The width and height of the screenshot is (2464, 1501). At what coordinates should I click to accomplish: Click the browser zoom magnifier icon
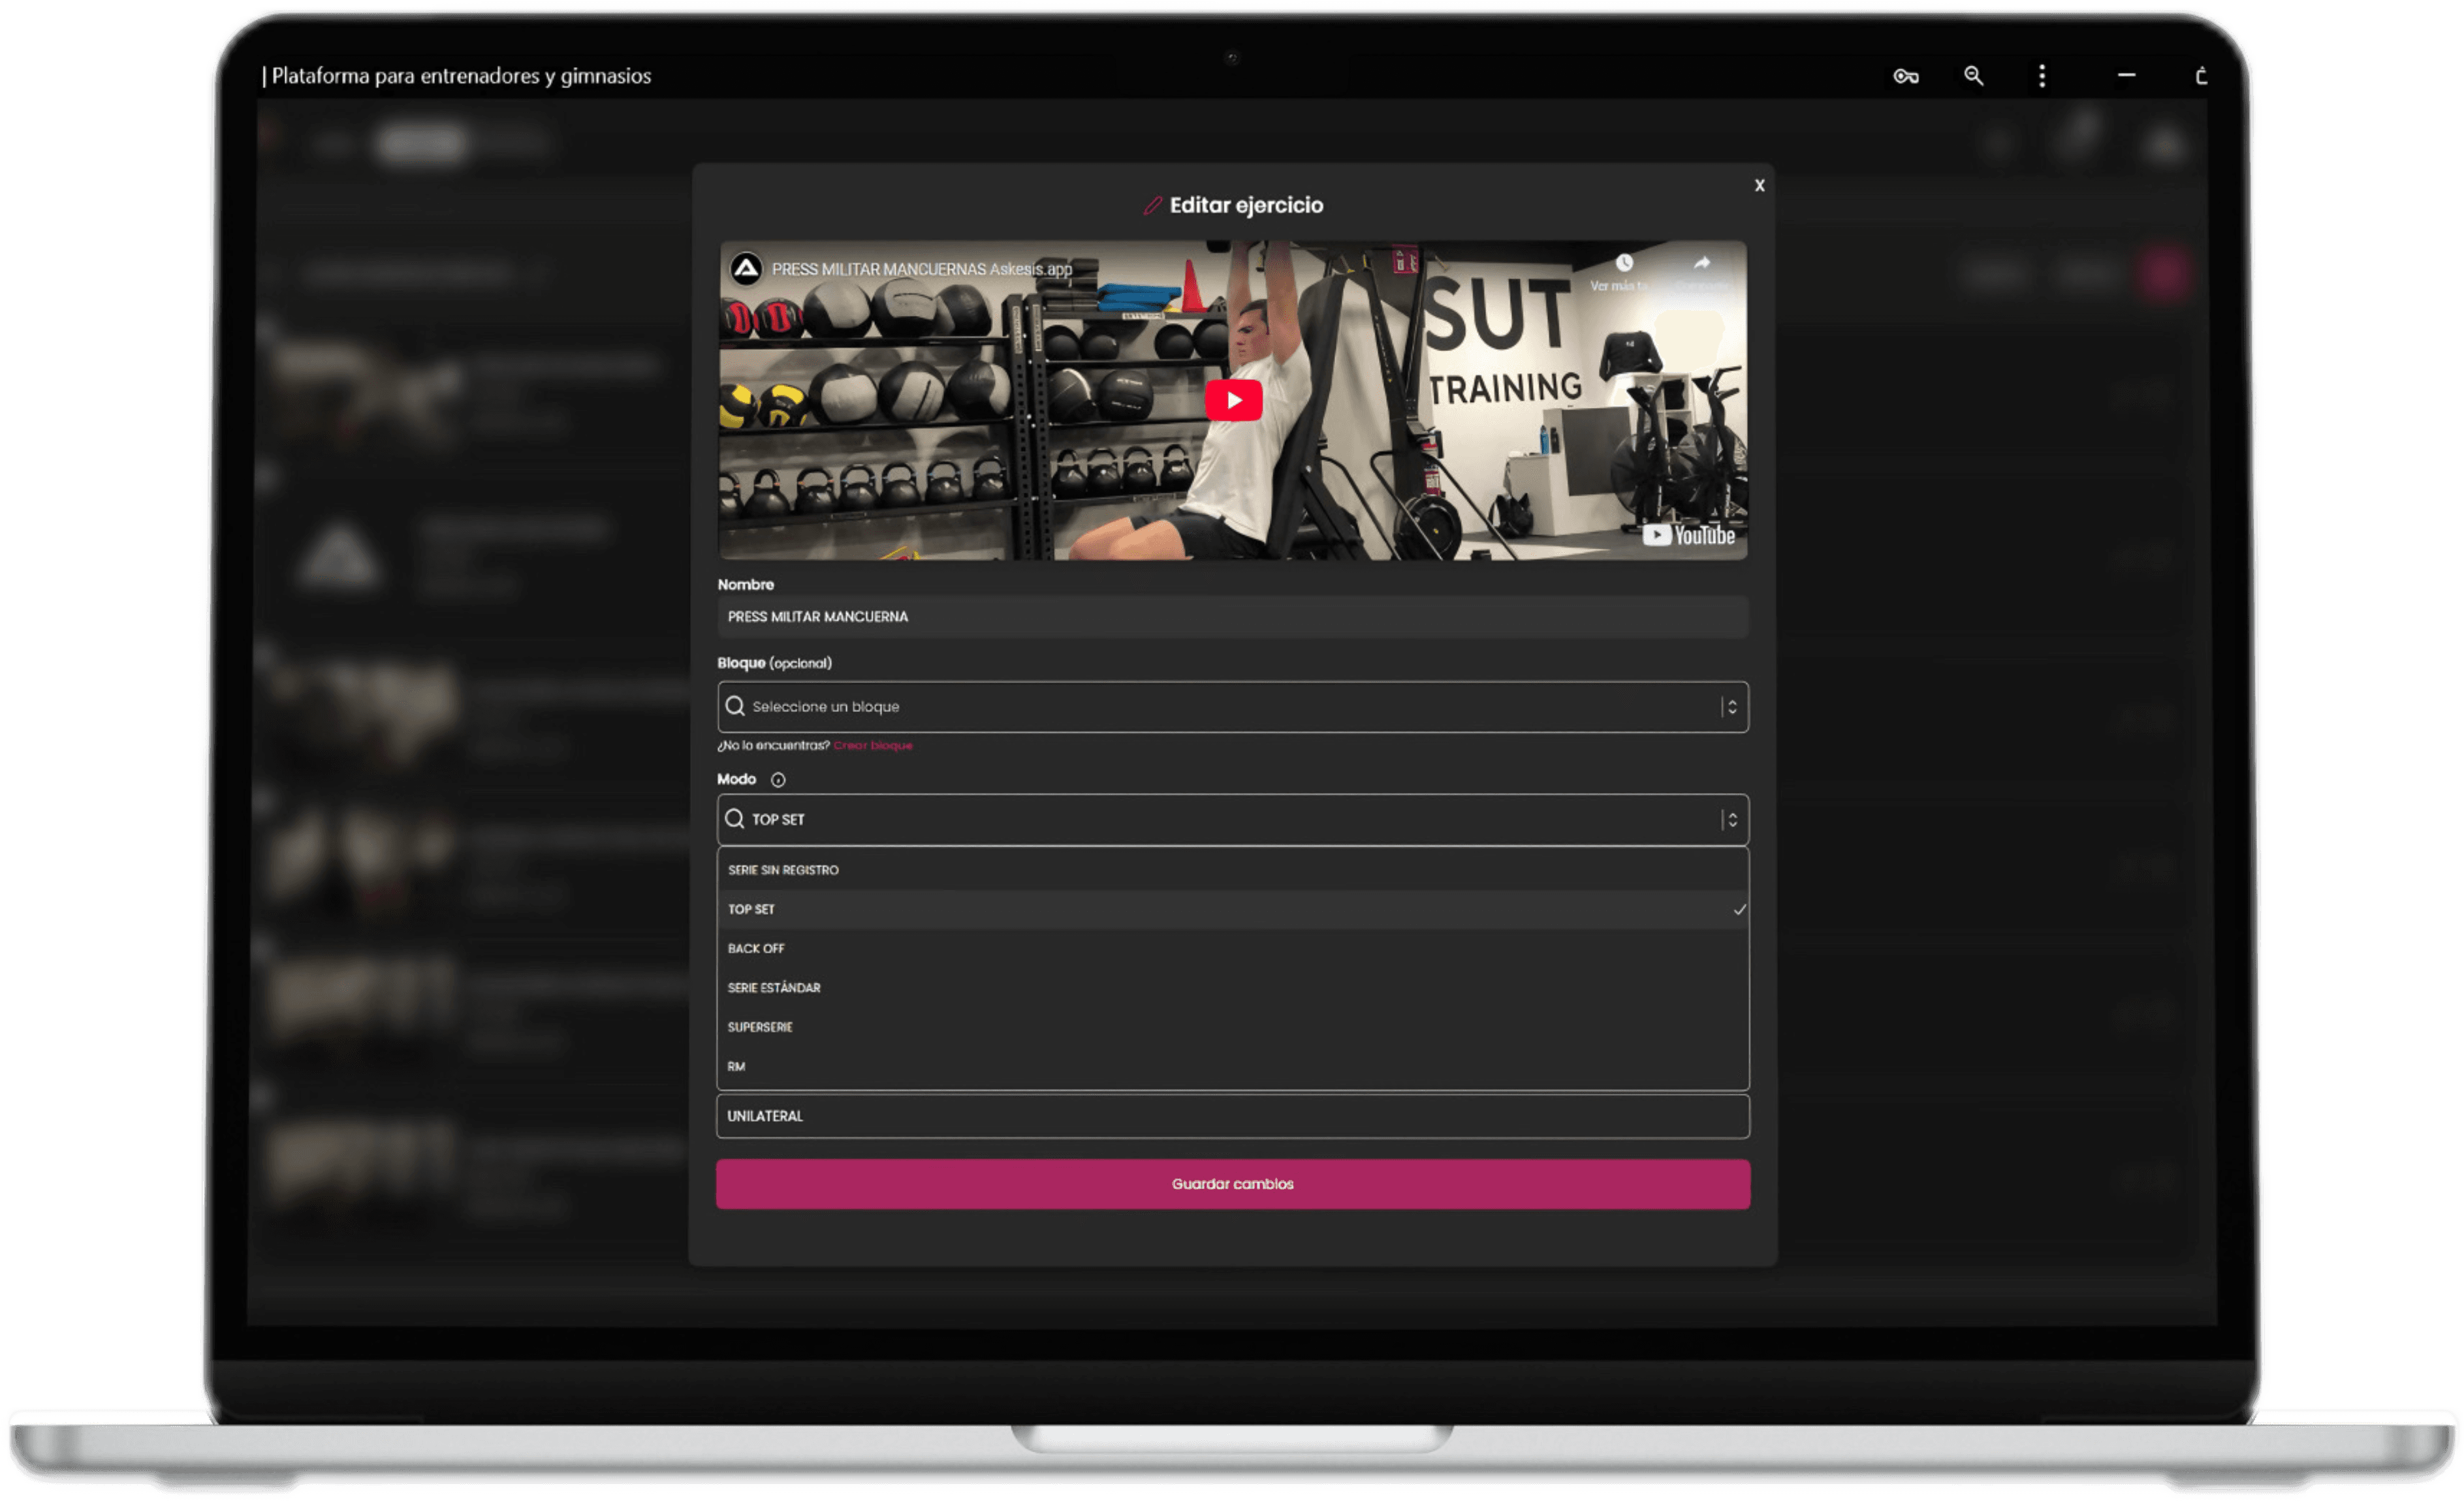pos(1973,76)
